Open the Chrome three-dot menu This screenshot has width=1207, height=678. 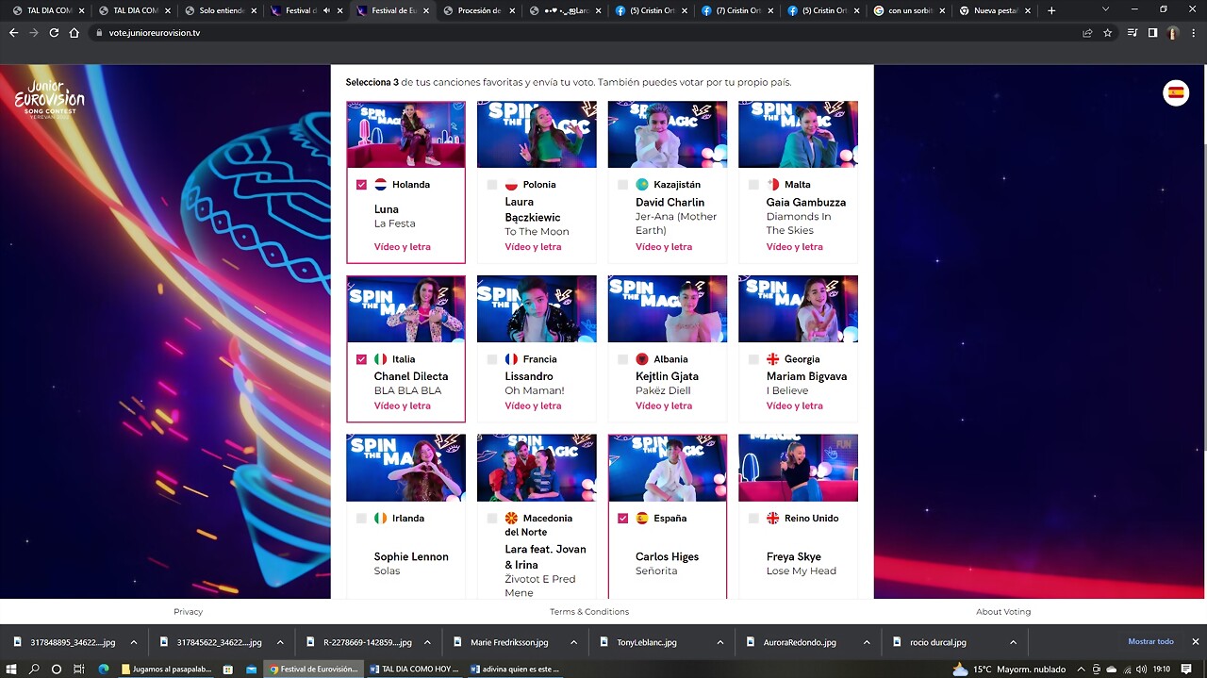(x=1194, y=32)
